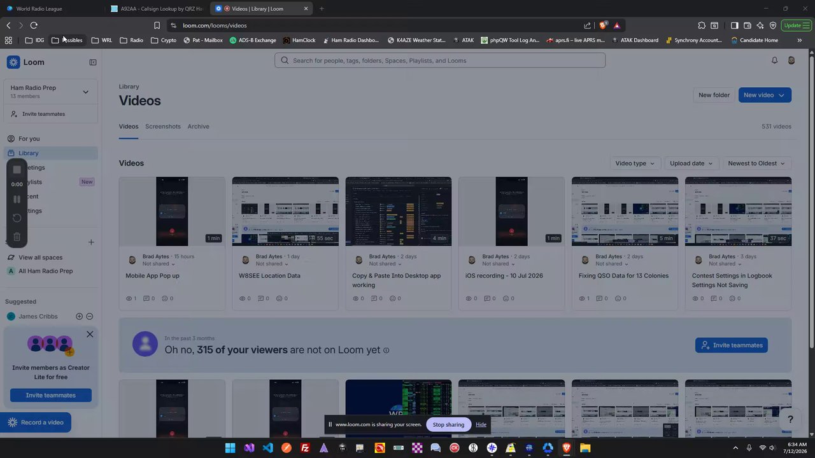Collapse the Loom sidebar panel
This screenshot has height=458, width=815.
point(93,62)
